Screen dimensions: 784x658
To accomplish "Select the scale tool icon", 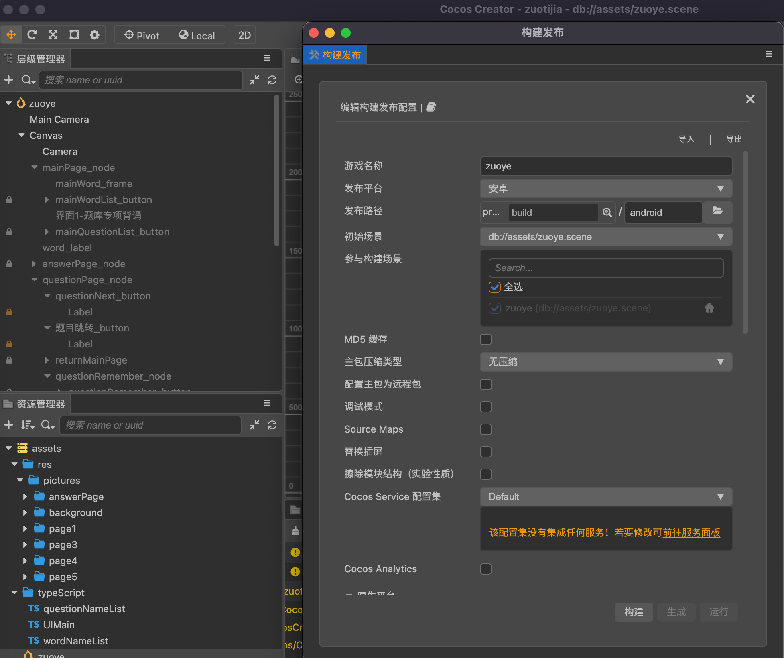I will (53, 35).
